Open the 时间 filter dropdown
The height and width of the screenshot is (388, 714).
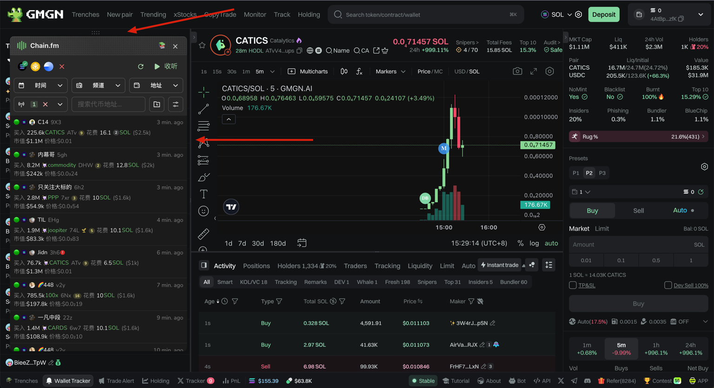40,85
